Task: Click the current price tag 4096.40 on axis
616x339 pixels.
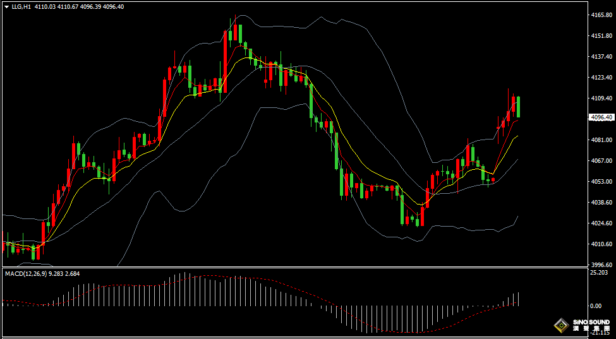Action: [601, 117]
